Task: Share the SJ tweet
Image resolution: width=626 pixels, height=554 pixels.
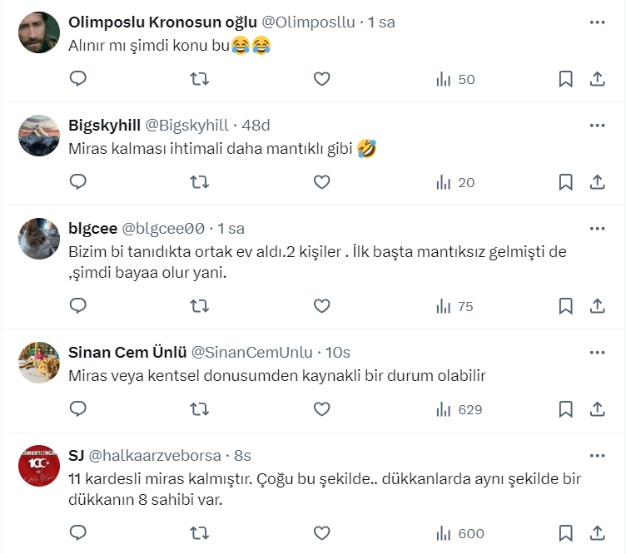Action: tap(597, 533)
